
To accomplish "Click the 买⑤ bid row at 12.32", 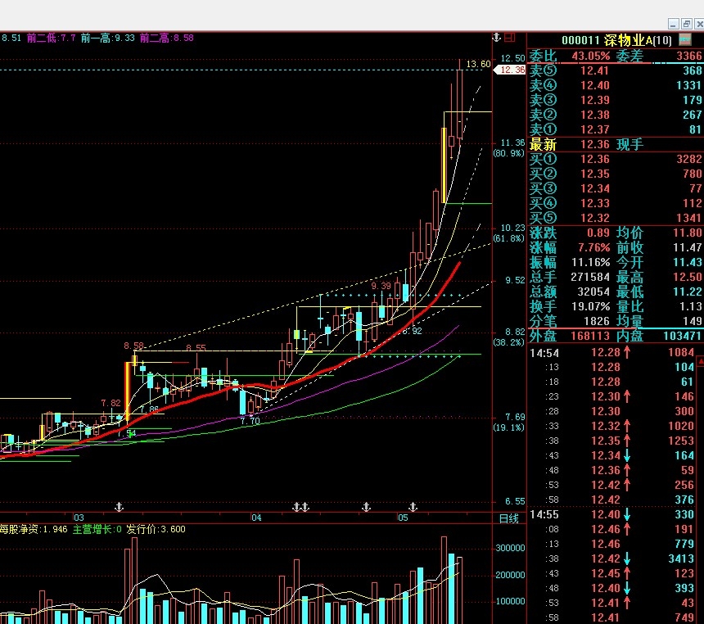I will click(616, 219).
